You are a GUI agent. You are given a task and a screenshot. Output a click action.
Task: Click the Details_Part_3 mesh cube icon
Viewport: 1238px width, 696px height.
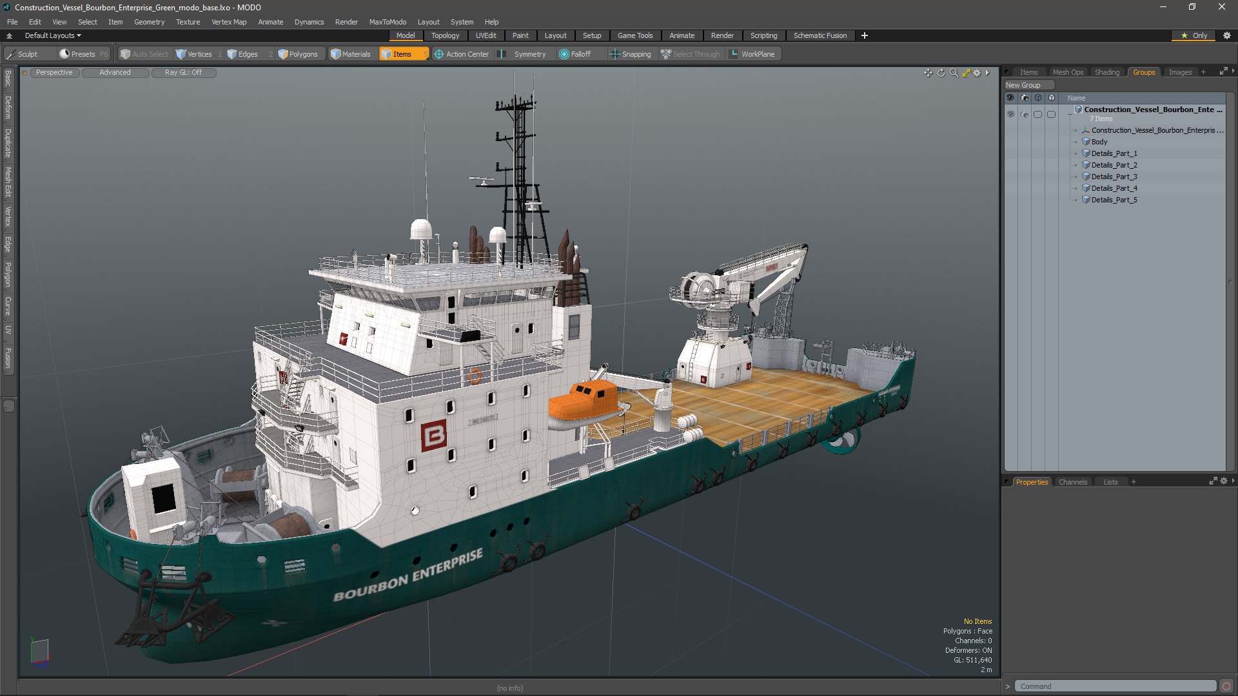click(1086, 177)
